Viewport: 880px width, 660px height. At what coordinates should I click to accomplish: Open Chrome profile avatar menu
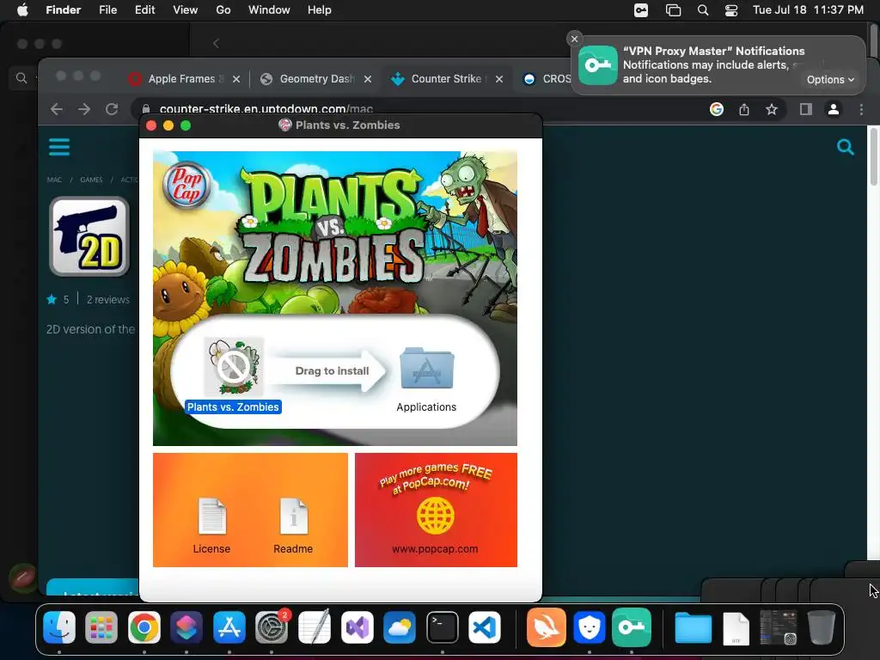tap(834, 109)
